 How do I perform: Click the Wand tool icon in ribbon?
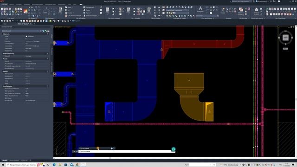coord(66,7)
